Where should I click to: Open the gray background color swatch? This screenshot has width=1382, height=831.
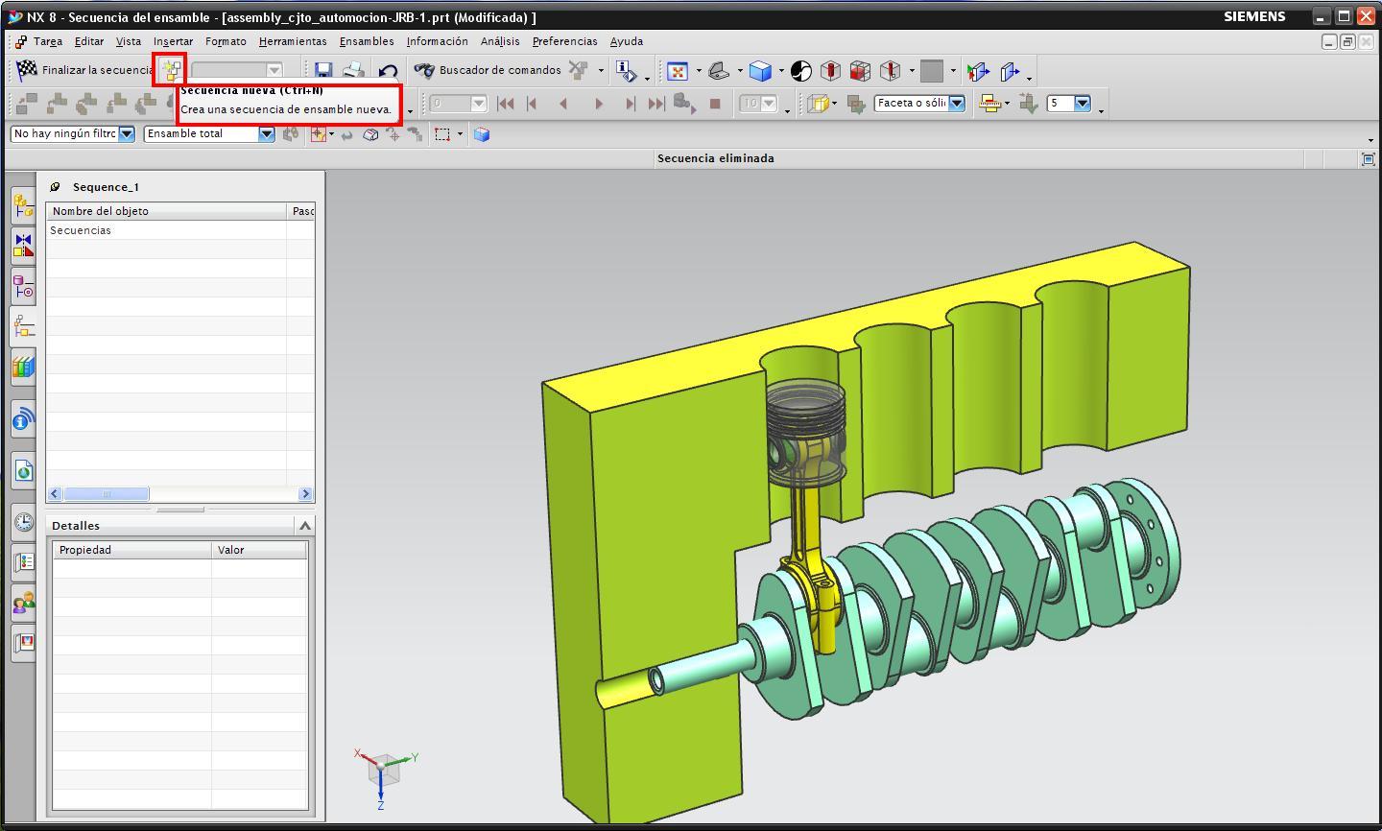click(931, 71)
